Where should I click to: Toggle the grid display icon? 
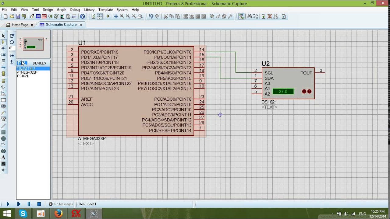click(100, 16)
